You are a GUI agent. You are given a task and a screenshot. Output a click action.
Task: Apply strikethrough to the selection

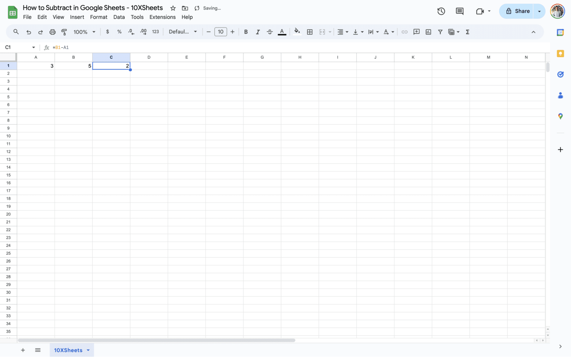click(270, 32)
